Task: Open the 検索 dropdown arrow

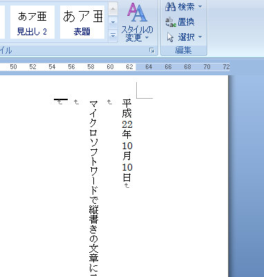Action: pos(200,7)
